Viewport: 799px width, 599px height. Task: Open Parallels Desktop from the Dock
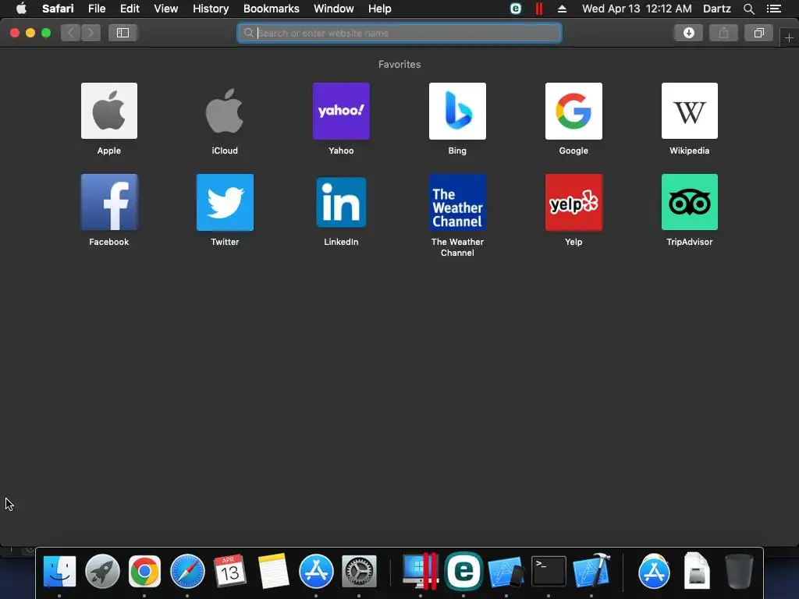point(421,572)
